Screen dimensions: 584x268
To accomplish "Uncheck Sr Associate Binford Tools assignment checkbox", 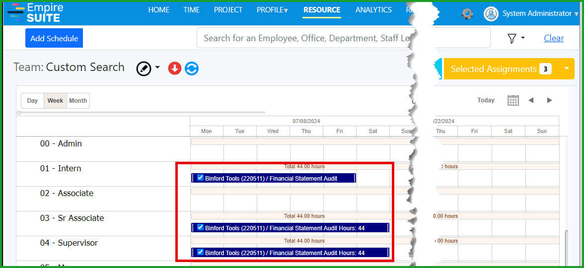I will pos(201,227).
